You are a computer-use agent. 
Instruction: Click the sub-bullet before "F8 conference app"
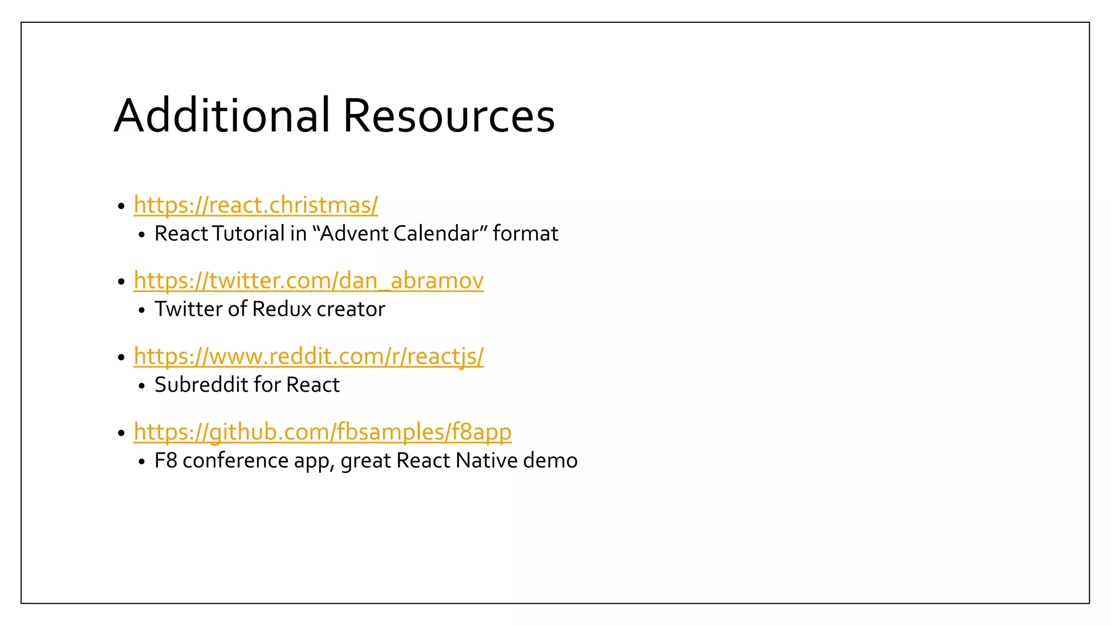(142, 462)
